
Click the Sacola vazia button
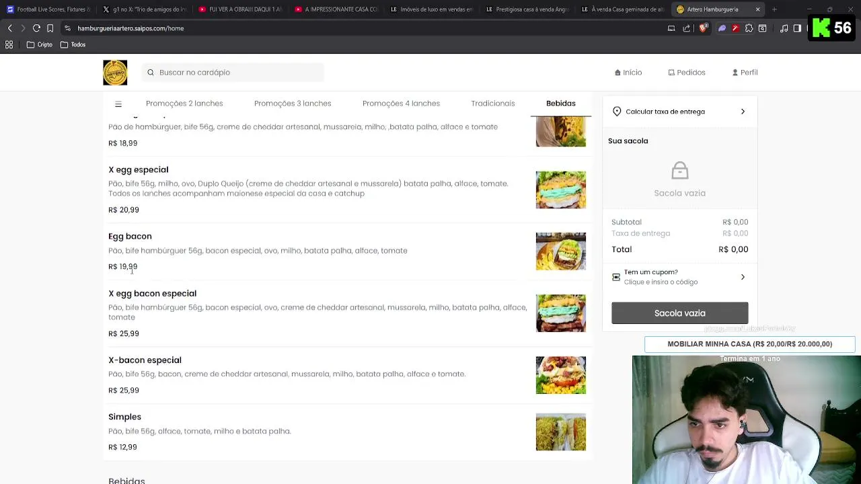[x=679, y=313]
